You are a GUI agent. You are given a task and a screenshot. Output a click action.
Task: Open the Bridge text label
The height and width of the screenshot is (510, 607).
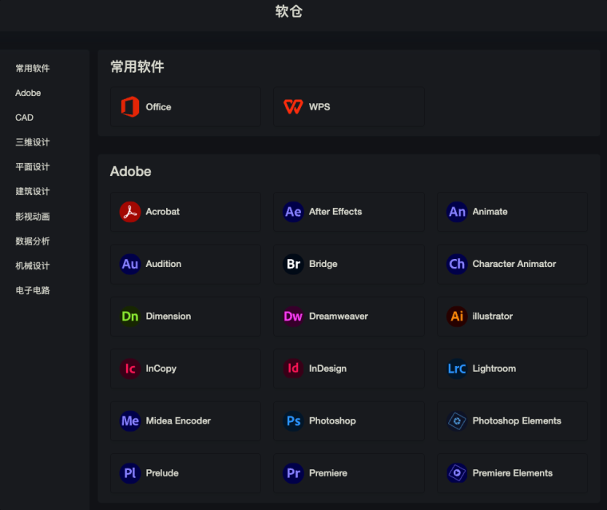tap(323, 264)
